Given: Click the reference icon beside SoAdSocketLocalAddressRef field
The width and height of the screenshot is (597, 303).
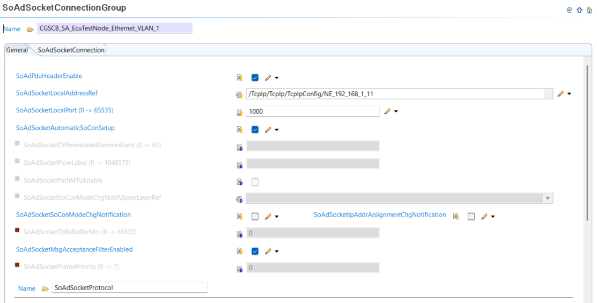Looking at the screenshot, I should (x=240, y=95).
